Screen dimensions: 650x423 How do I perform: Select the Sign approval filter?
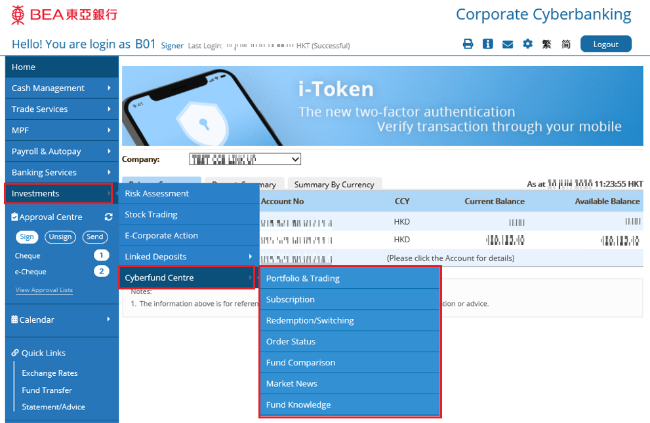coord(27,237)
